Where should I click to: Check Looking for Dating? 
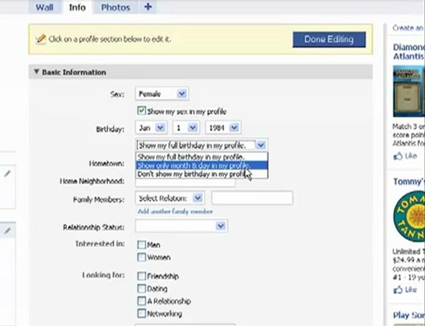pyautogui.click(x=142, y=288)
